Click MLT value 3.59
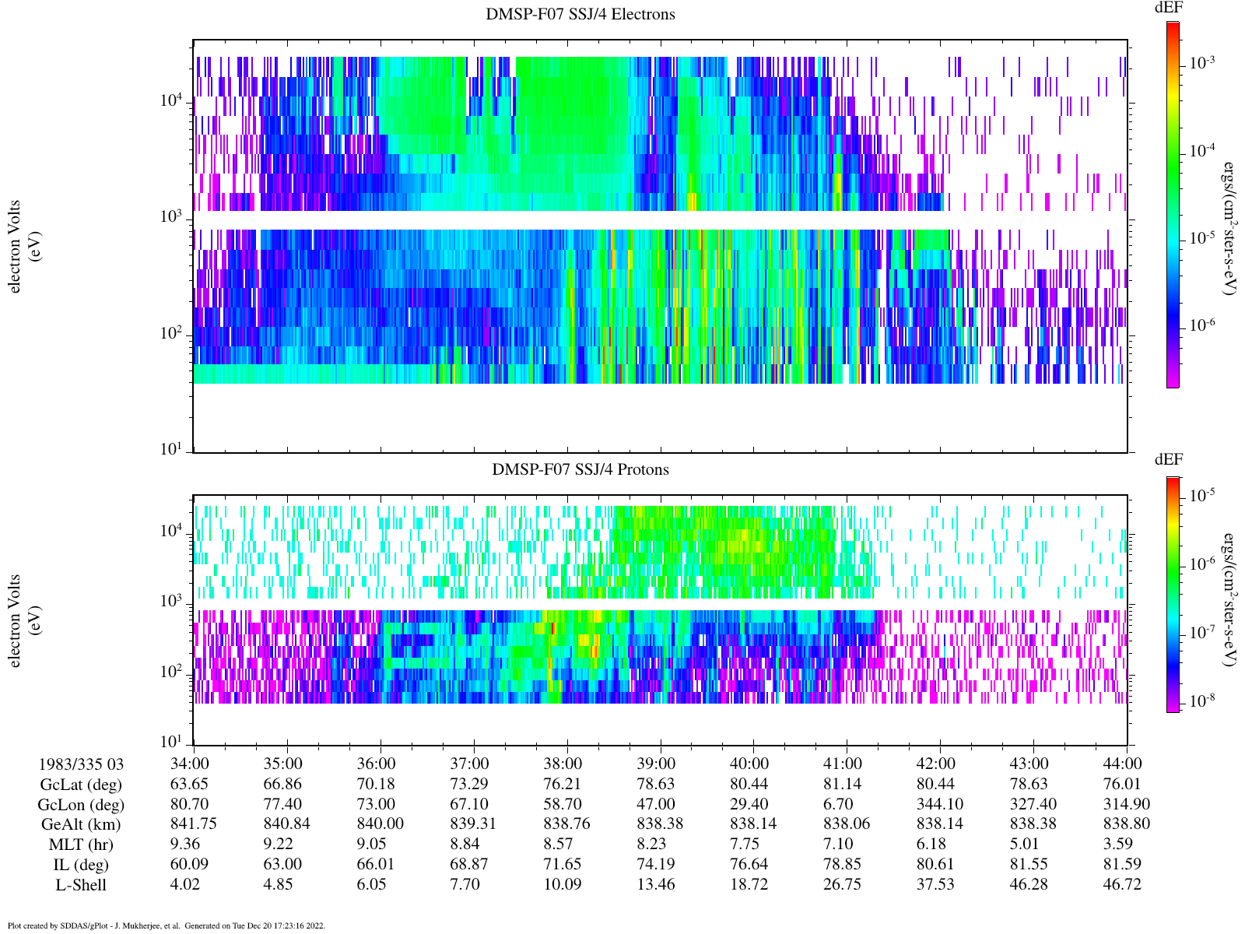Screen dimensions: 1245x934 [1119, 844]
